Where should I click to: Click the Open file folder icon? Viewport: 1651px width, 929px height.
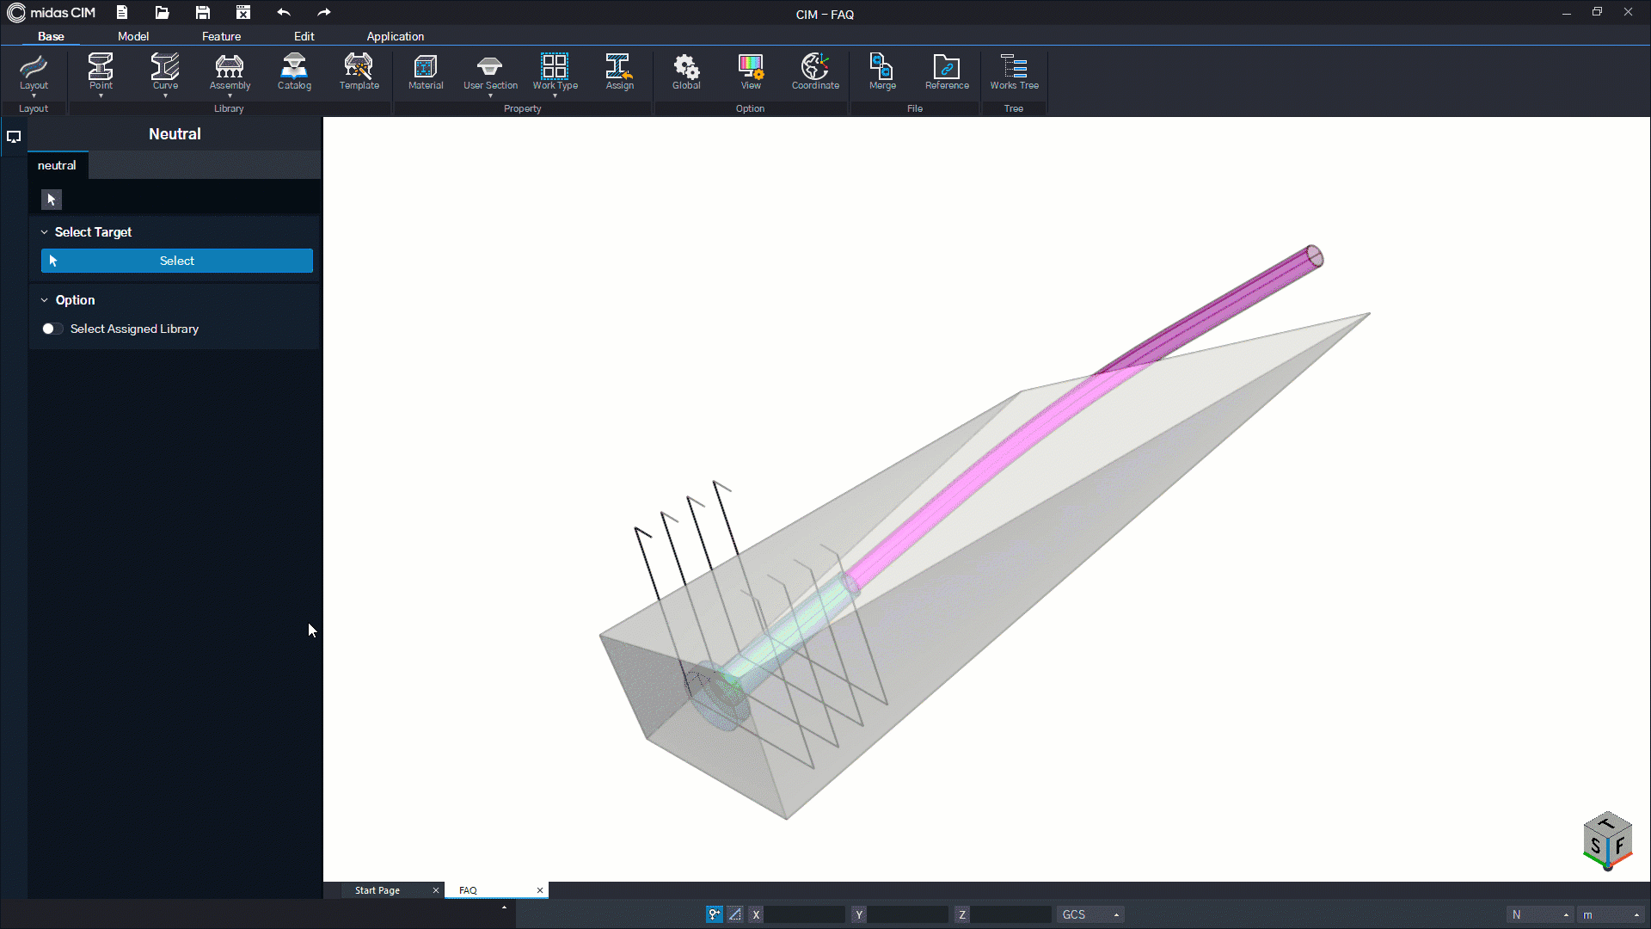[x=162, y=13]
